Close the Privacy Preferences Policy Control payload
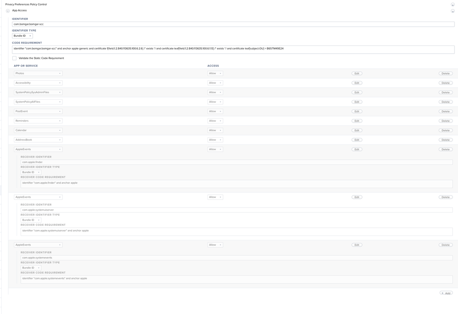 452,5
